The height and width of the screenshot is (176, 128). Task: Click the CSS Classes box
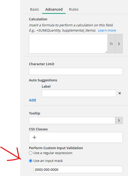(76, 137)
